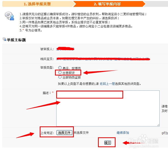Image resolution: width=168 pixels, height=152 pixels.
Task: Click the 未选择文件 file status text
Action: [x=81, y=133]
